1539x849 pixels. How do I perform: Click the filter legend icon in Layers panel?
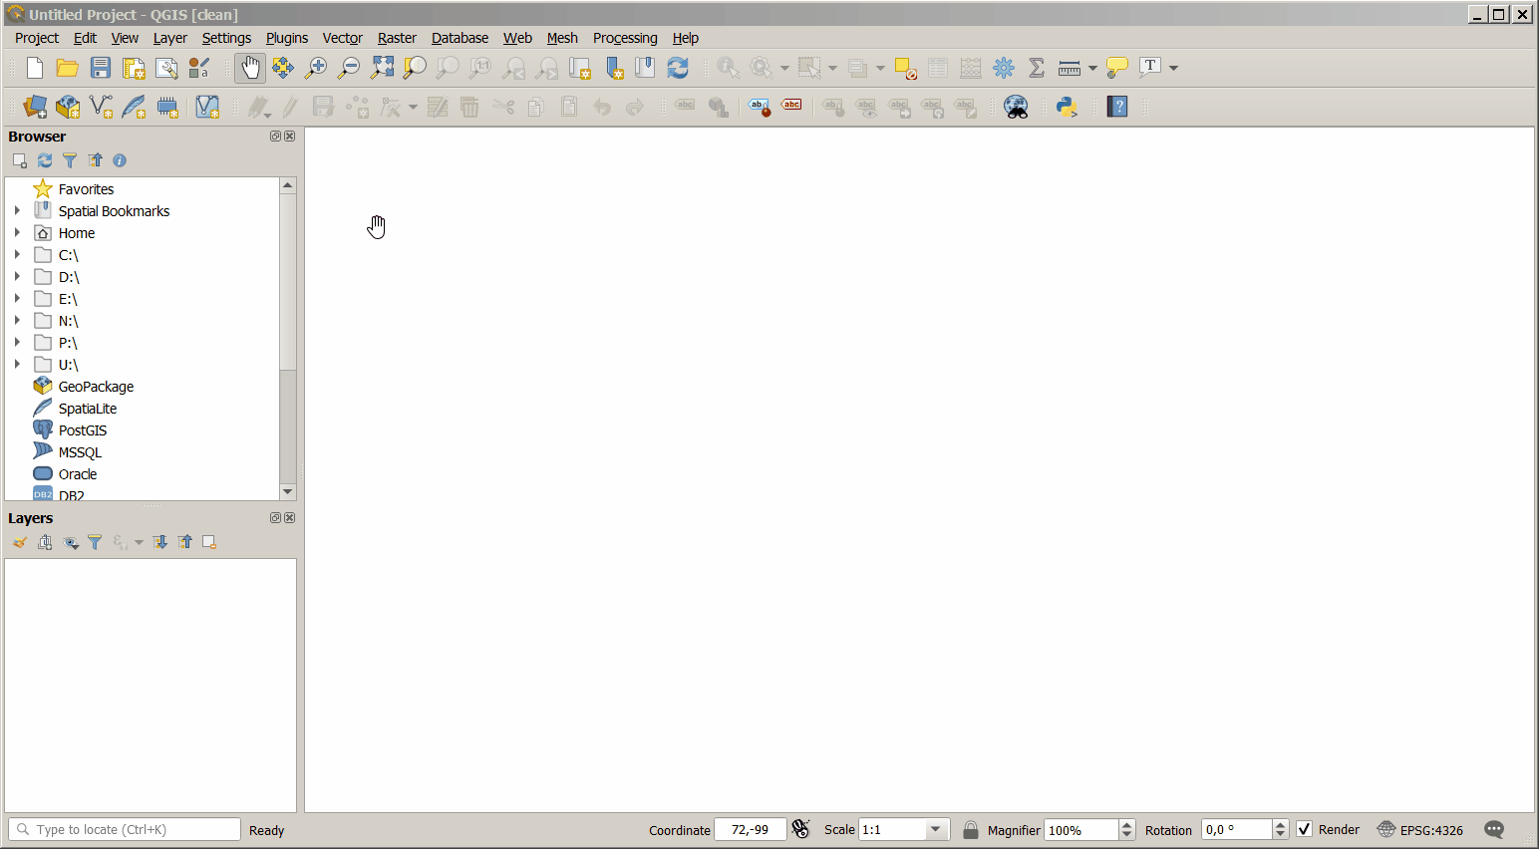pyautogui.click(x=95, y=542)
